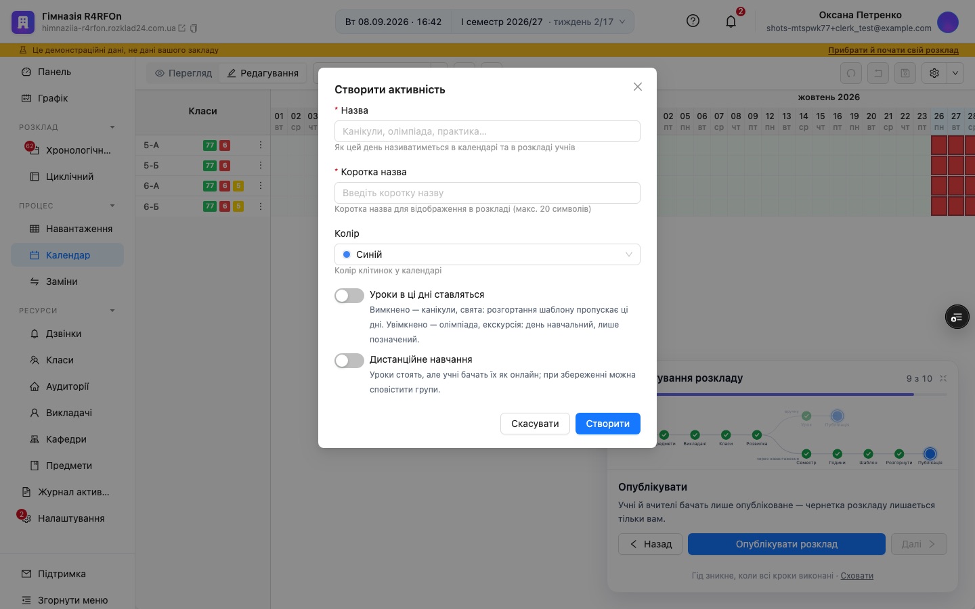Toggle Уроки в ці дні ставляться
Image resolution: width=975 pixels, height=609 pixels.
click(349, 296)
